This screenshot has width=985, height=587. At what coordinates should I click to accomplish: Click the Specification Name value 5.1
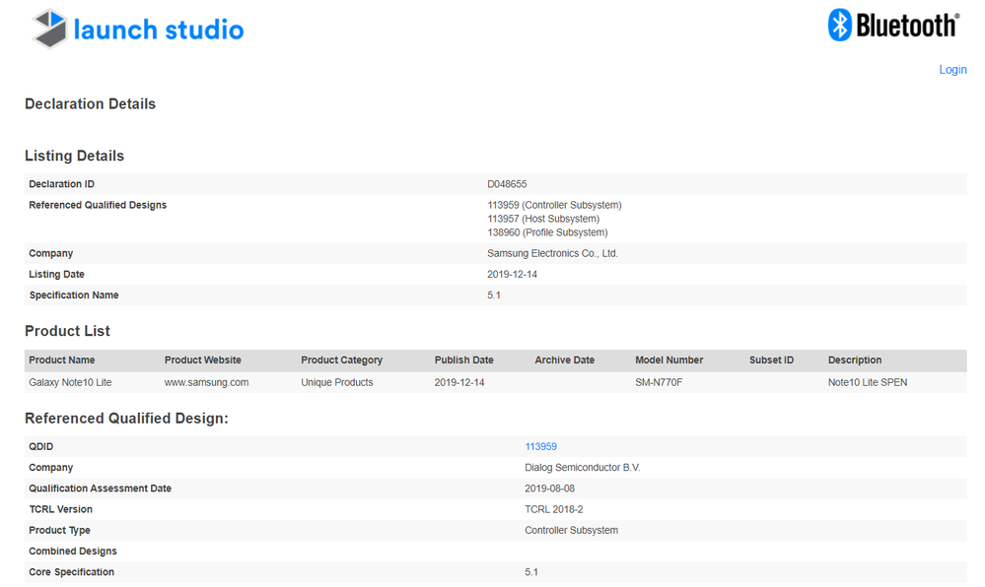coord(494,295)
